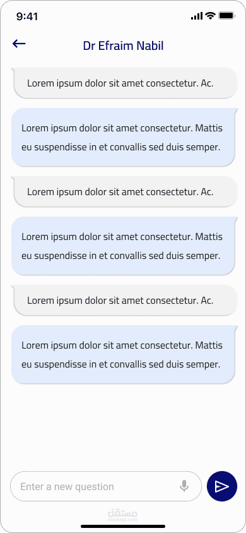
Task: Select the last blue message bubble
Action: (x=124, y=354)
